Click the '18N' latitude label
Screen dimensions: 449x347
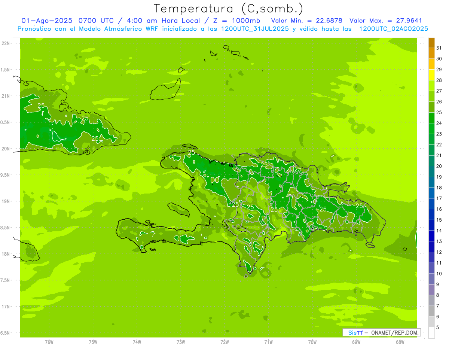pos(6,254)
